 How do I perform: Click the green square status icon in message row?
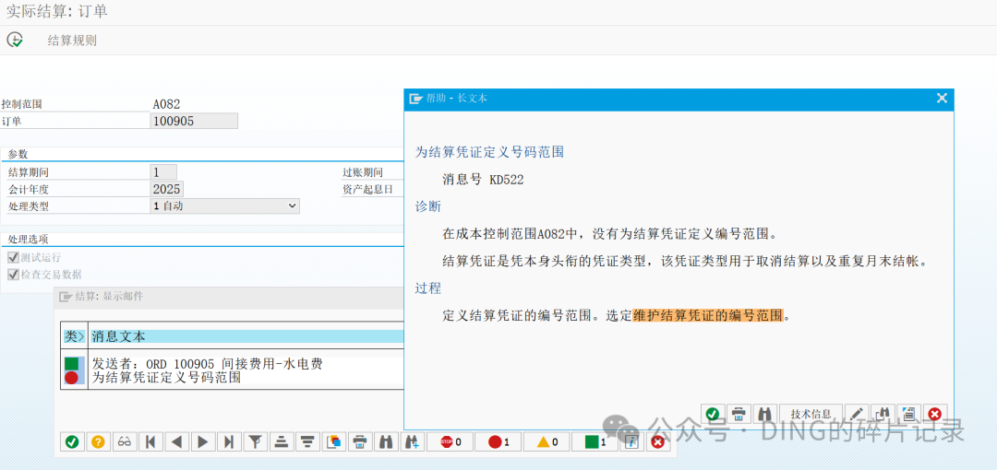pos(71,364)
